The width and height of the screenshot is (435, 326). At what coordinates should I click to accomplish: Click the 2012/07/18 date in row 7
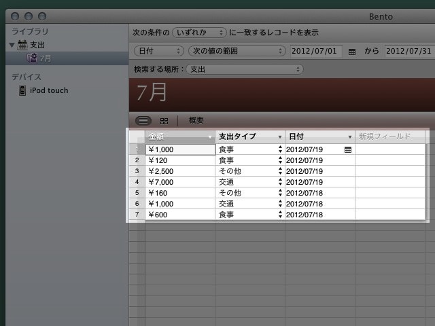304,215
